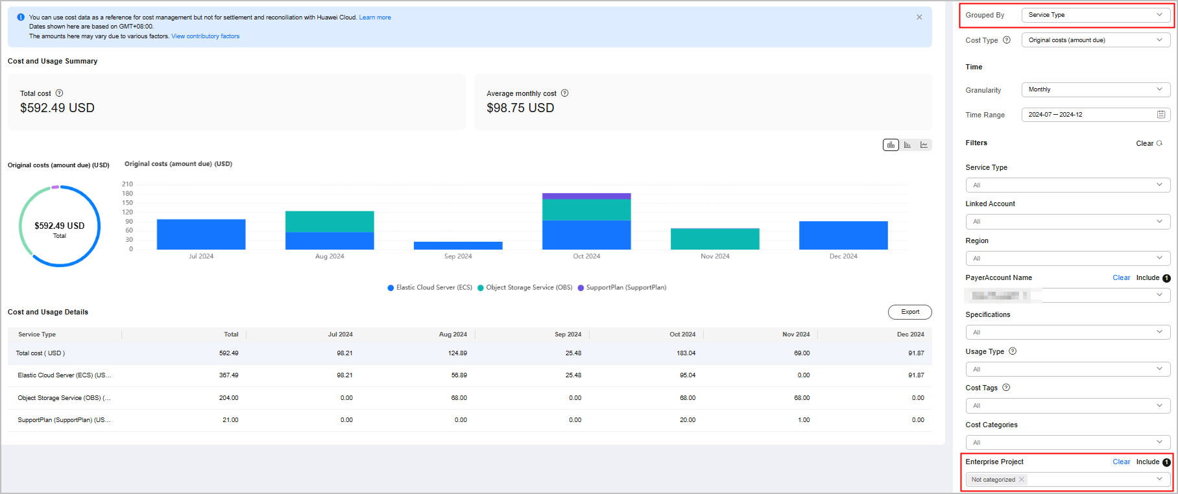This screenshot has width=1178, height=494.
Task: Toggle SupportPlan legend series
Action: pyautogui.click(x=622, y=288)
